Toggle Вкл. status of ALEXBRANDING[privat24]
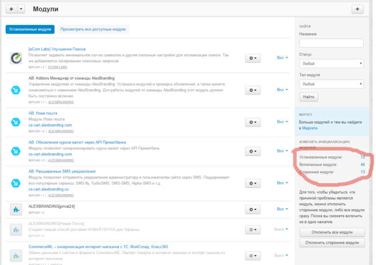 pos(282,209)
